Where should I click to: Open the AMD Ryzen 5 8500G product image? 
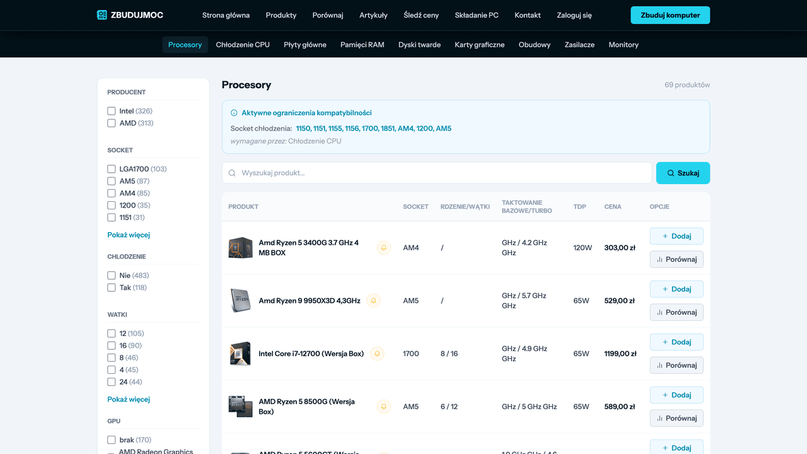(240, 407)
